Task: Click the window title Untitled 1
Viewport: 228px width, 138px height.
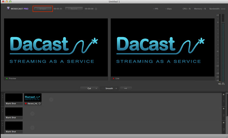Action: [x=114, y=2]
